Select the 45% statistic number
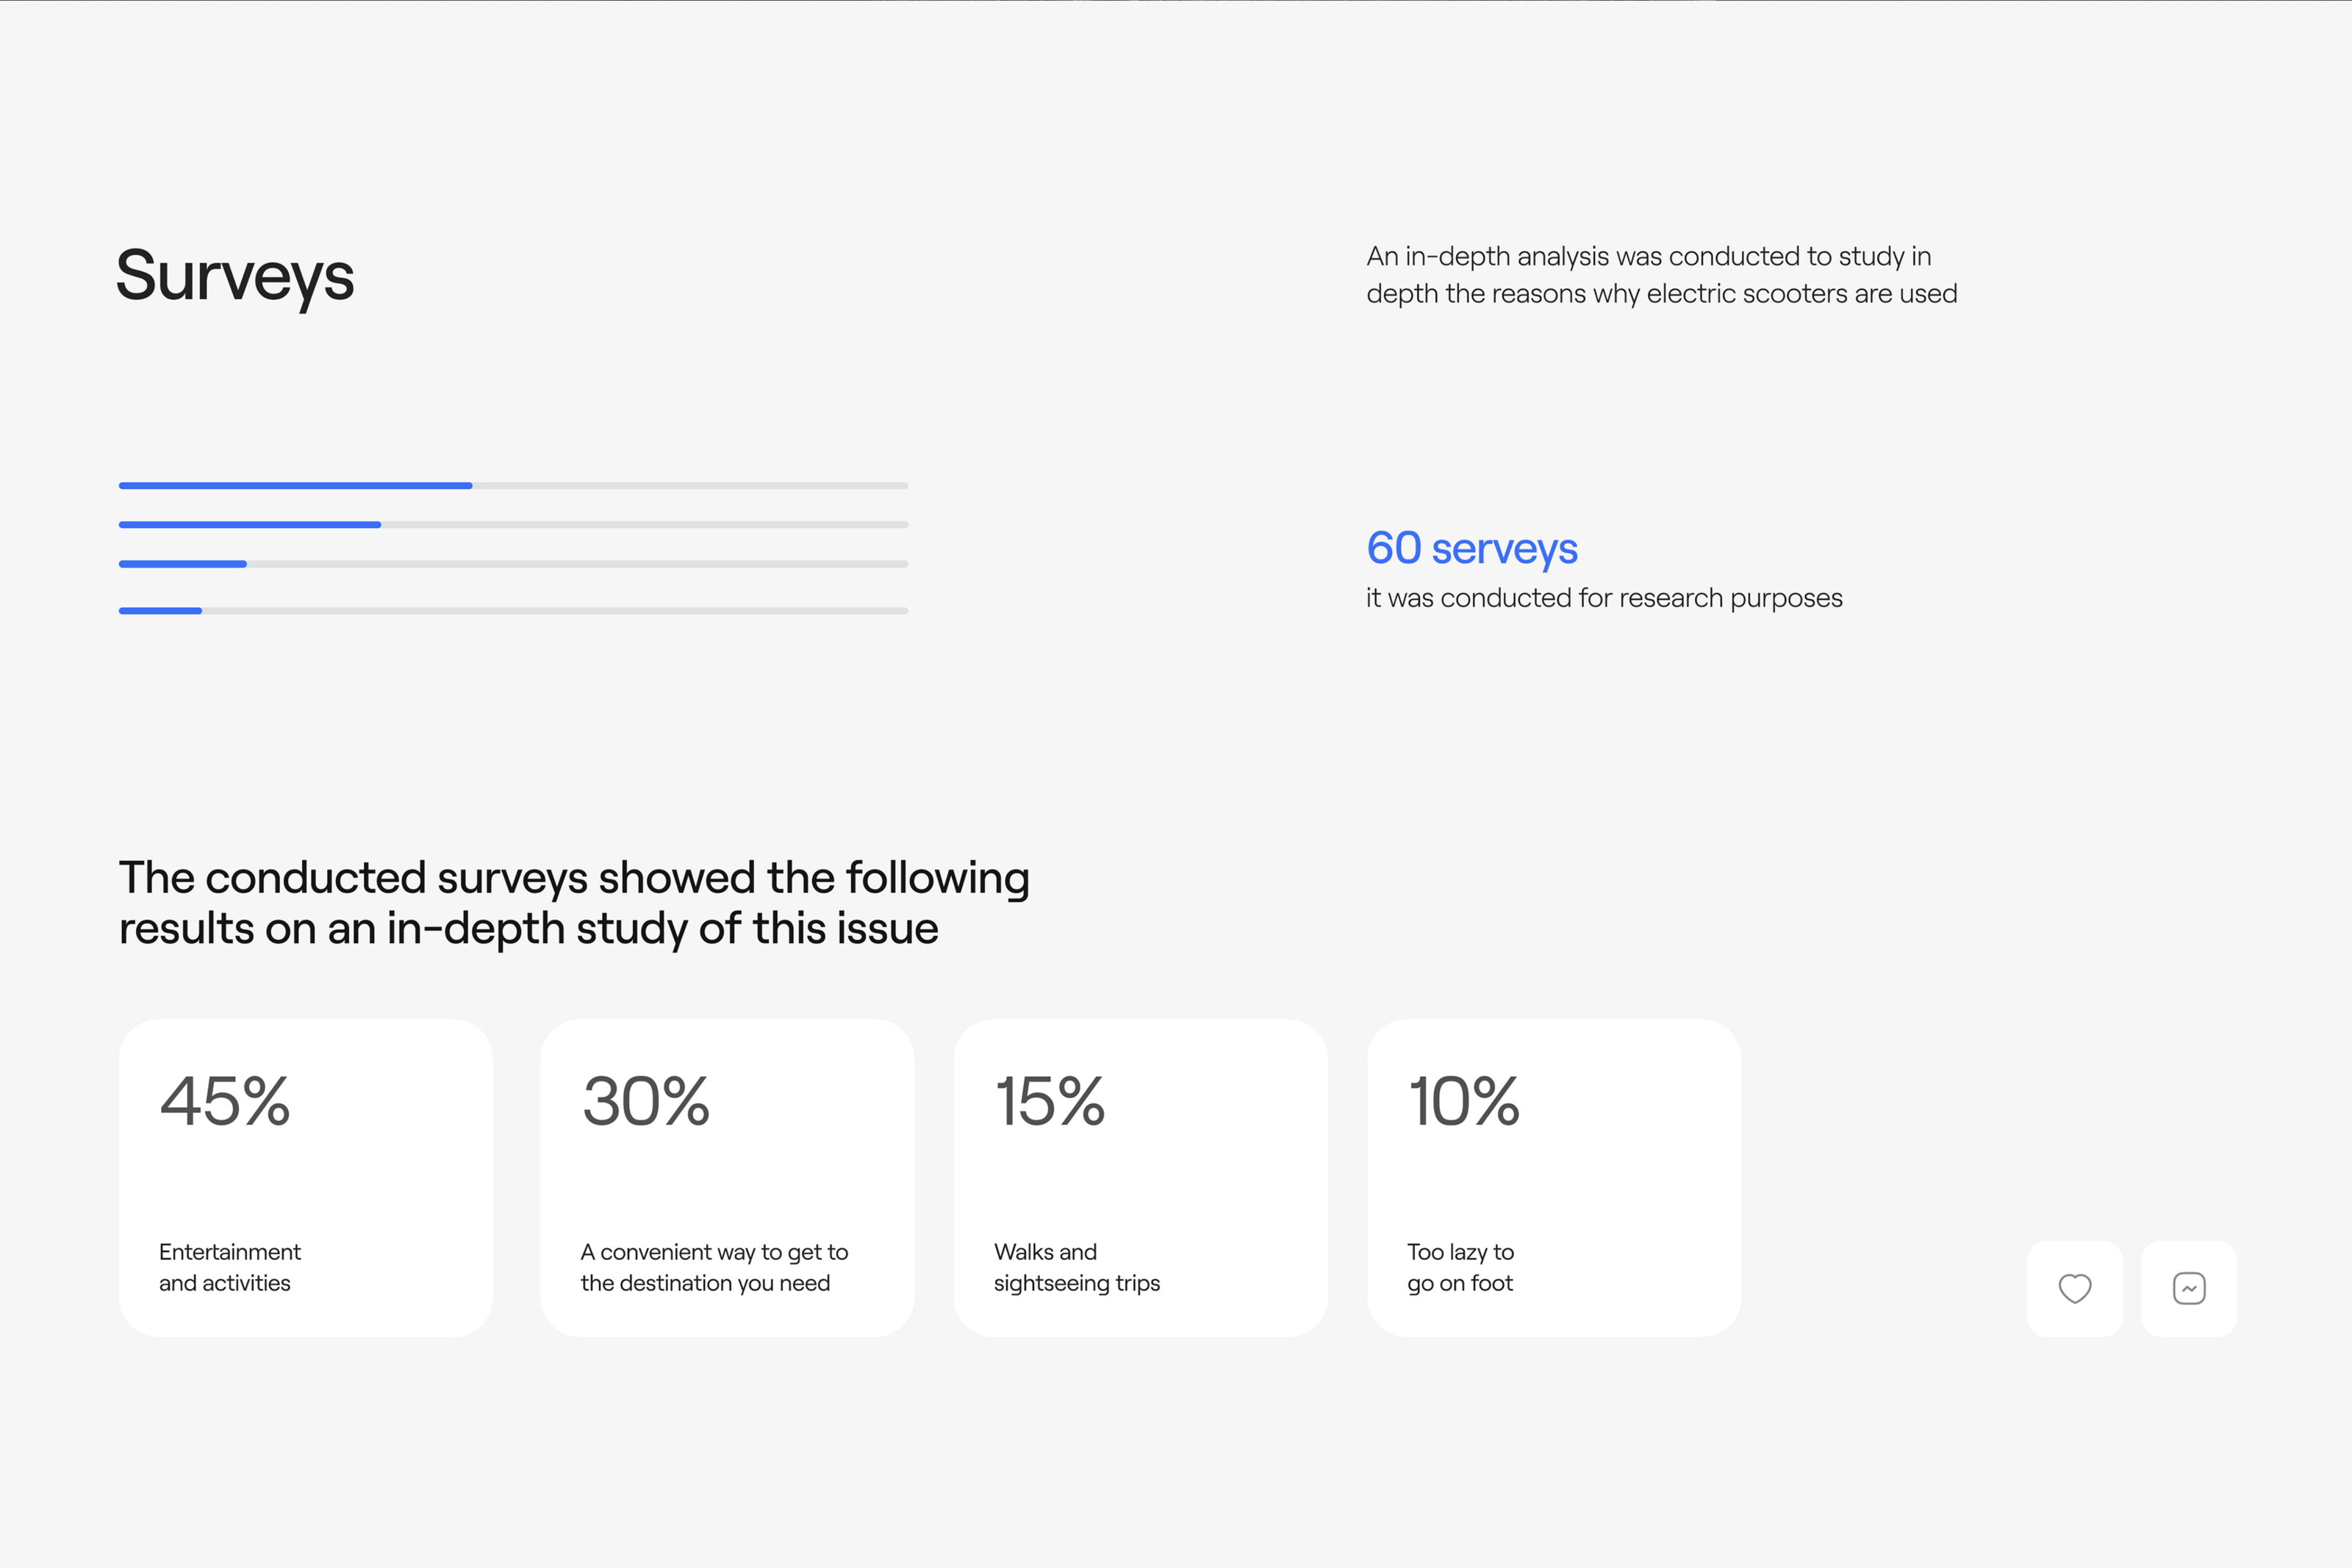 pyautogui.click(x=225, y=1102)
